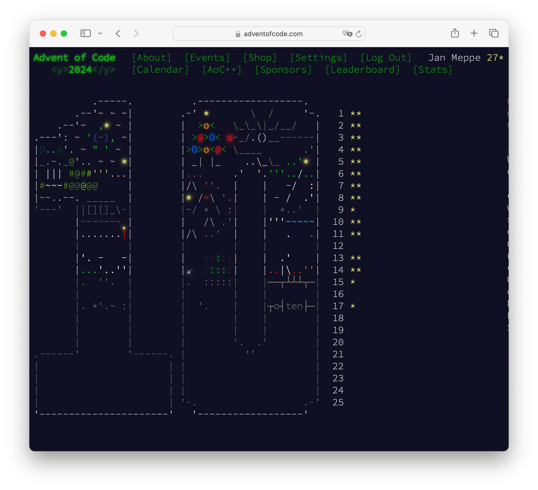The image size is (538, 490).
Task: Go back with the back arrow
Action: coord(118,33)
